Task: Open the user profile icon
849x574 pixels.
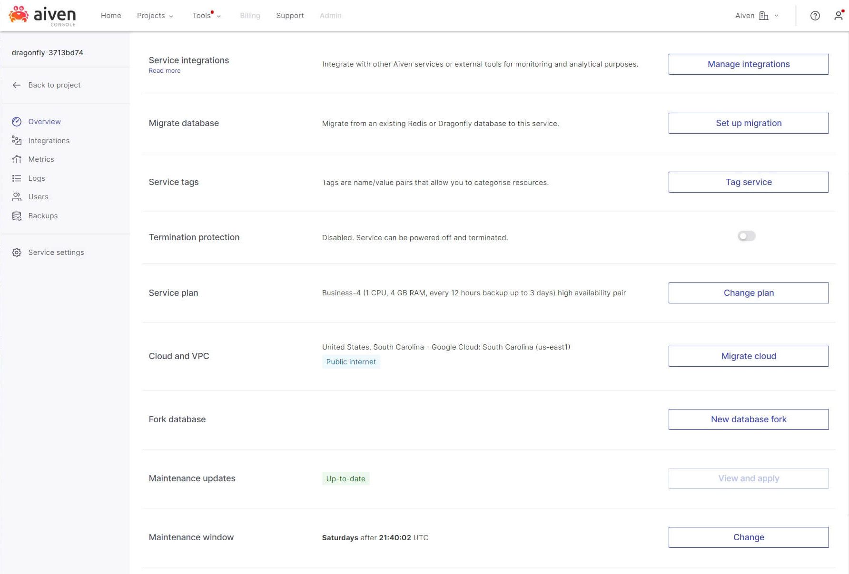Action: point(838,16)
